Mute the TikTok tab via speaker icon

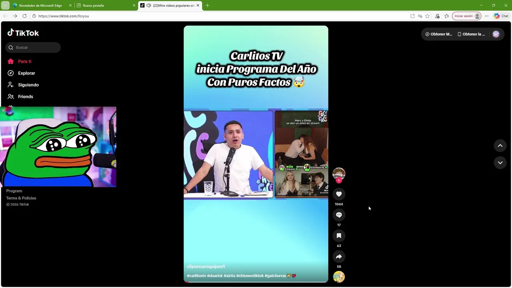[x=149, y=6]
